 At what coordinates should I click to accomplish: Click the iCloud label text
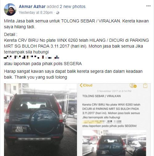point(87,85)
